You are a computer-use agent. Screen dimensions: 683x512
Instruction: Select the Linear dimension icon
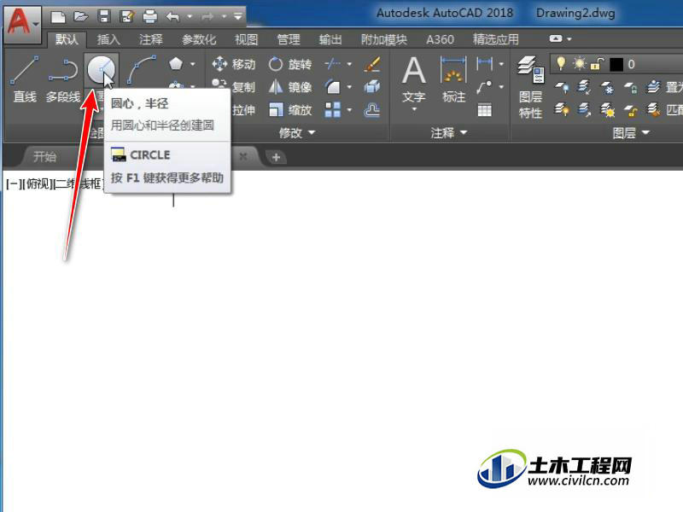[485, 64]
